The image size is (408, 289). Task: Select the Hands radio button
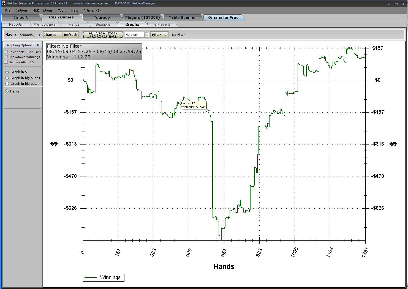click(x=7, y=91)
